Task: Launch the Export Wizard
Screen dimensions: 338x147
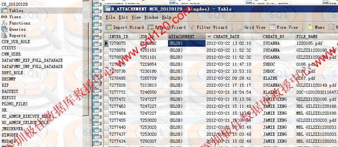Action: point(166,27)
